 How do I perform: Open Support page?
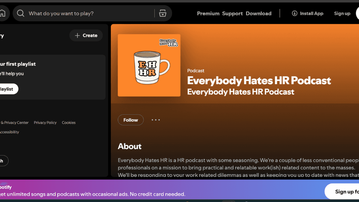[x=232, y=14]
